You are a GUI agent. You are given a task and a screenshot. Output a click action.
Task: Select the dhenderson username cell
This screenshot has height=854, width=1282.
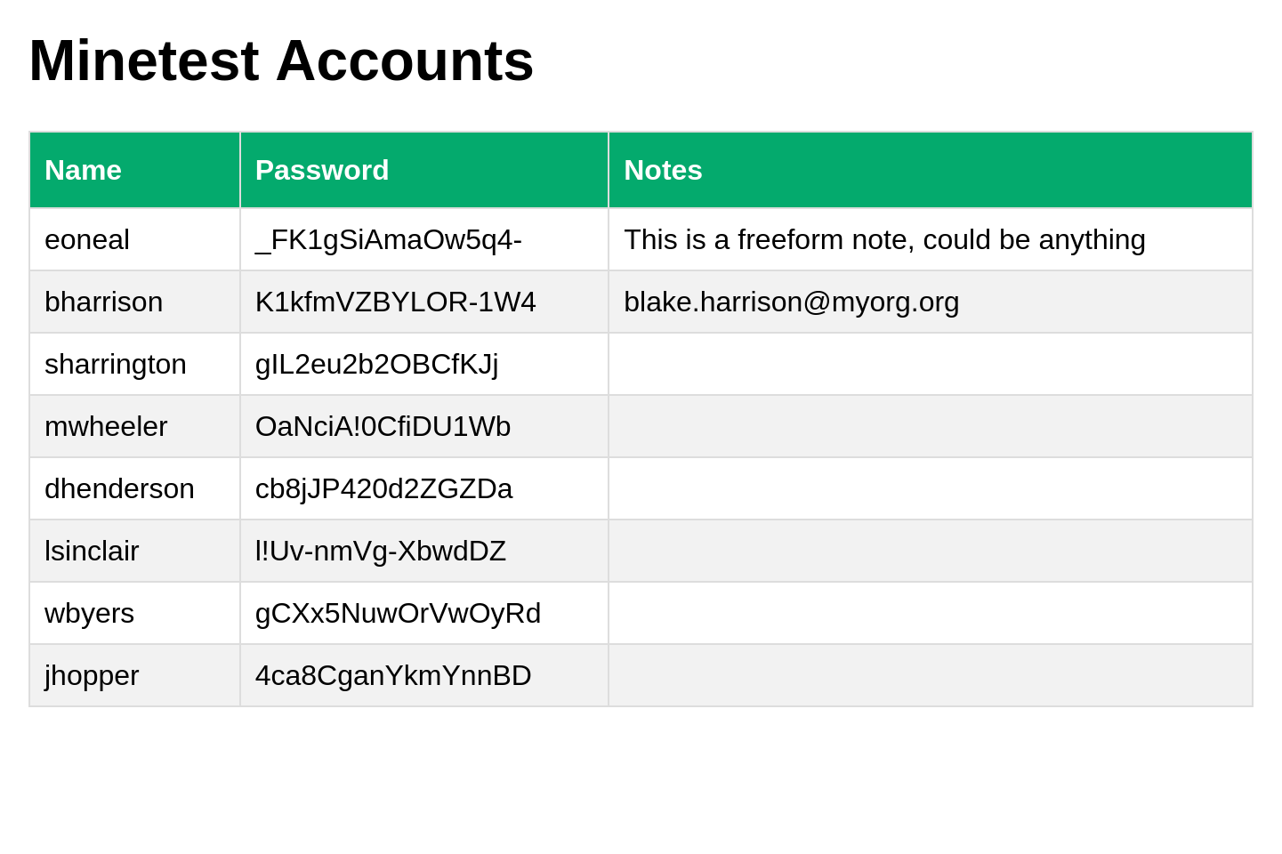click(x=119, y=488)
